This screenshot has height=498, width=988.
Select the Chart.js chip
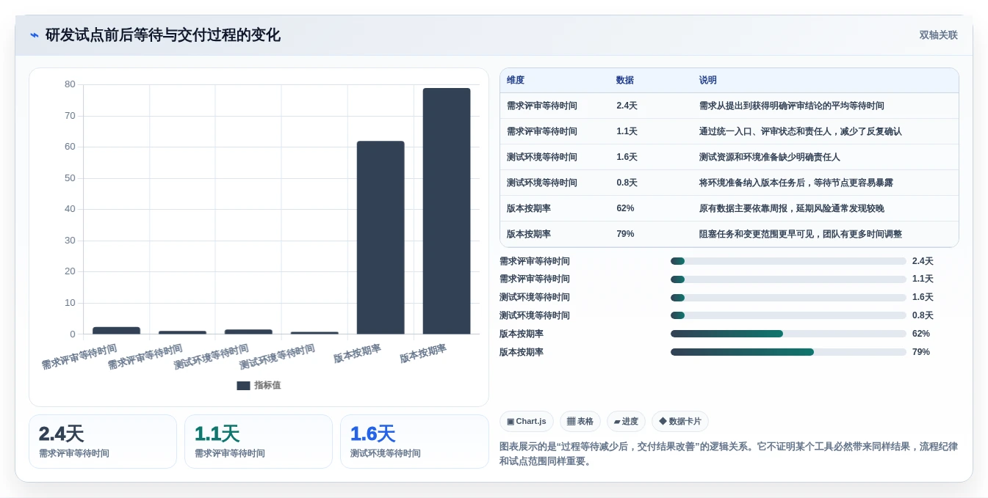click(526, 421)
